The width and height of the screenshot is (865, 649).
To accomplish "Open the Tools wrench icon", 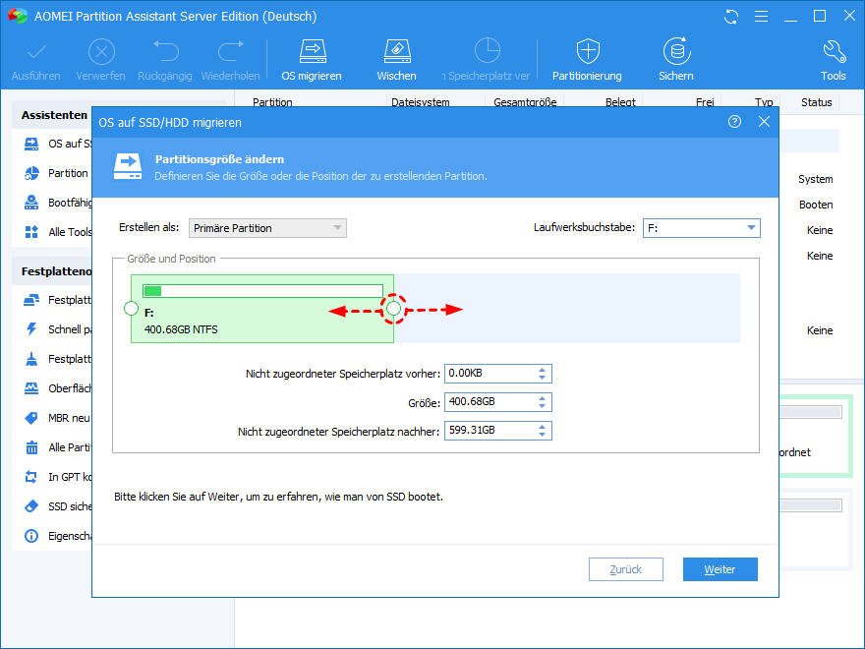I will 834,51.
